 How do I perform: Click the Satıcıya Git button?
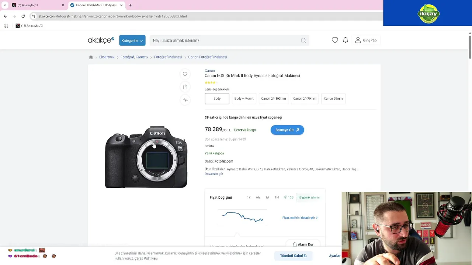tap(287, 130)
